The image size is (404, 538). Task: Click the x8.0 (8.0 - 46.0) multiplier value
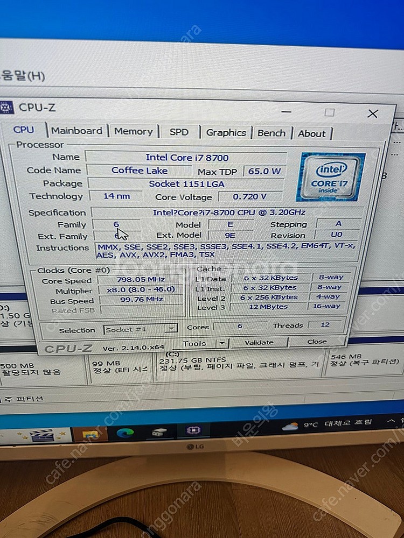141,289
